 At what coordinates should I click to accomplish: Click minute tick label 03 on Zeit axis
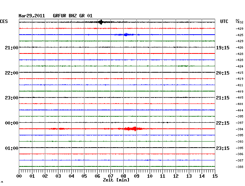click(x=58, y=176)
